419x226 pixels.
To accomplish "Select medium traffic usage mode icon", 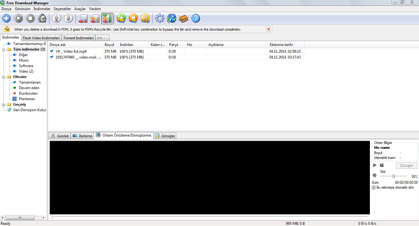I will [x=95, y=18].
